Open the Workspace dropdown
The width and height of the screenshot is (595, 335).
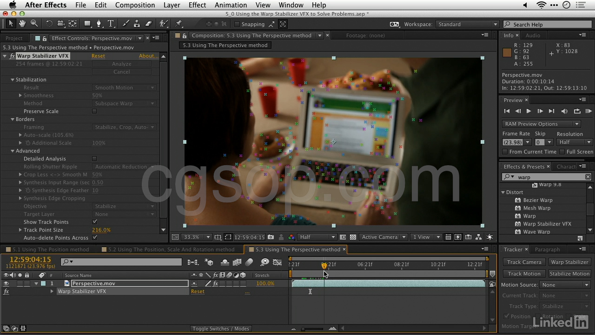(467, 24)
